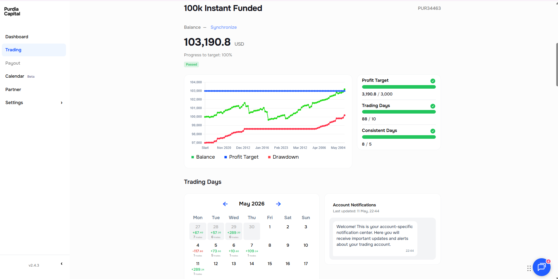Click the Synchronize link
Image resolution: width=558 pixels, height=279 pixels.
pos(224,27)
